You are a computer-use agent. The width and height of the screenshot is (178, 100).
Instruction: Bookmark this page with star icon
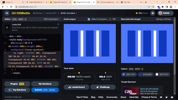pos(153,7)
